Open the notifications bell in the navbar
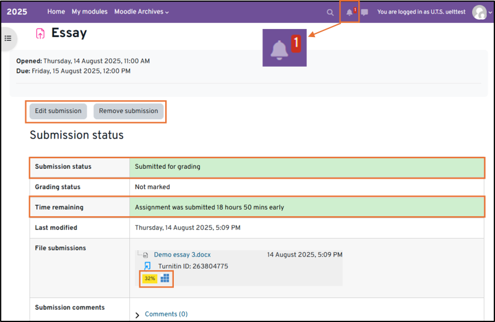This screenshot has width=495, height=322. pos(349,12)
